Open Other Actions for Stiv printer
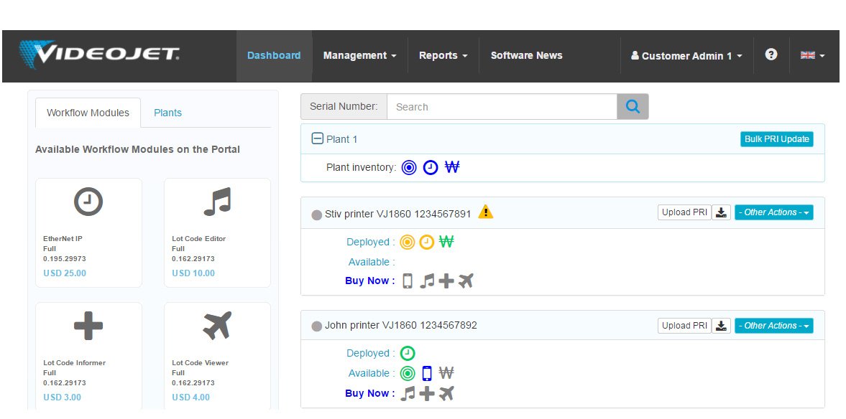 coord(773,212)
